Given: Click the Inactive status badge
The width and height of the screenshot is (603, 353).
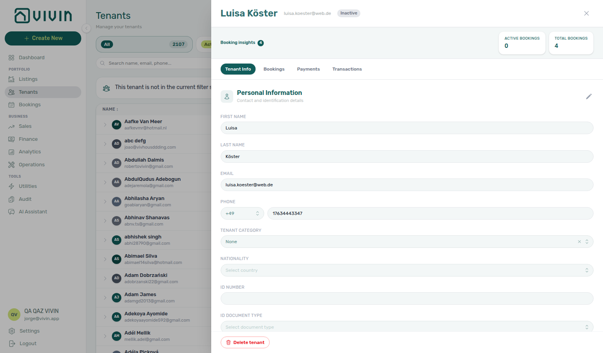Looking at the screenshot, I should (x=349, y=13).
